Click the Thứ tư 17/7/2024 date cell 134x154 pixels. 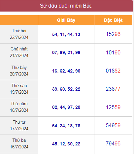19,126
